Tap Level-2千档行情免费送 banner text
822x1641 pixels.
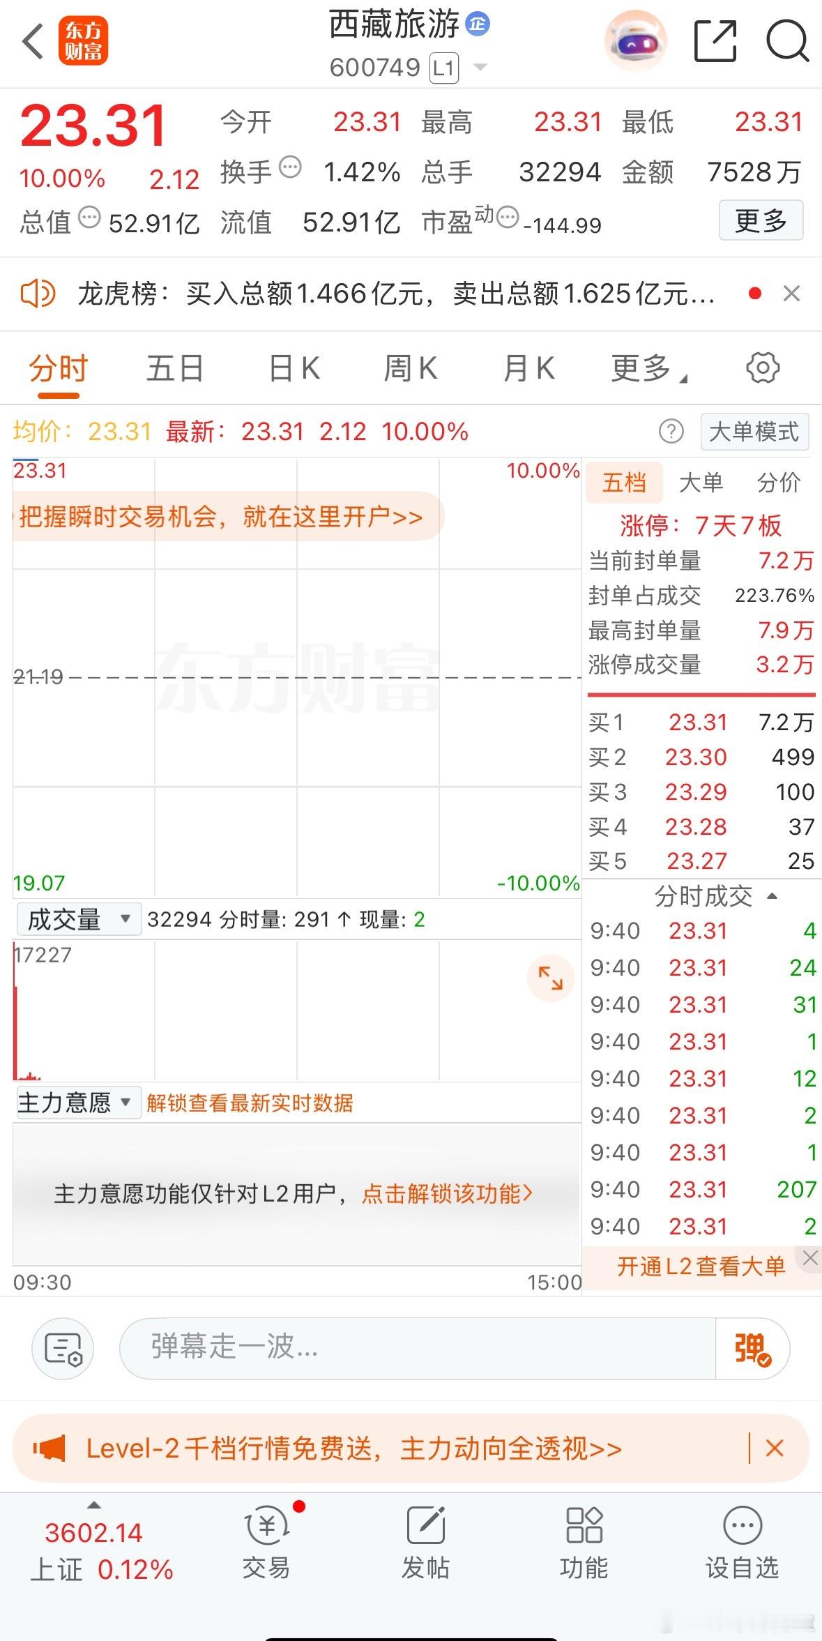354,1449
